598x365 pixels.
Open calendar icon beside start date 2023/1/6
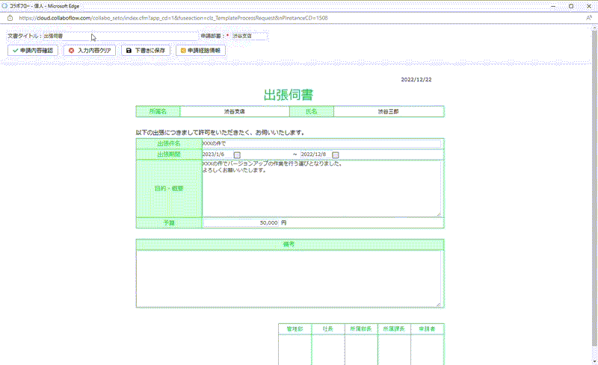[237, 155]
